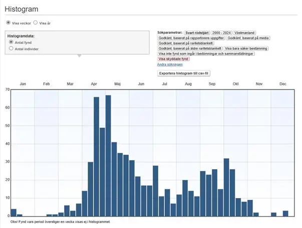Click the Histogram page heading
This screenshot has width=302, height=228.
click(x=21, y=9)
